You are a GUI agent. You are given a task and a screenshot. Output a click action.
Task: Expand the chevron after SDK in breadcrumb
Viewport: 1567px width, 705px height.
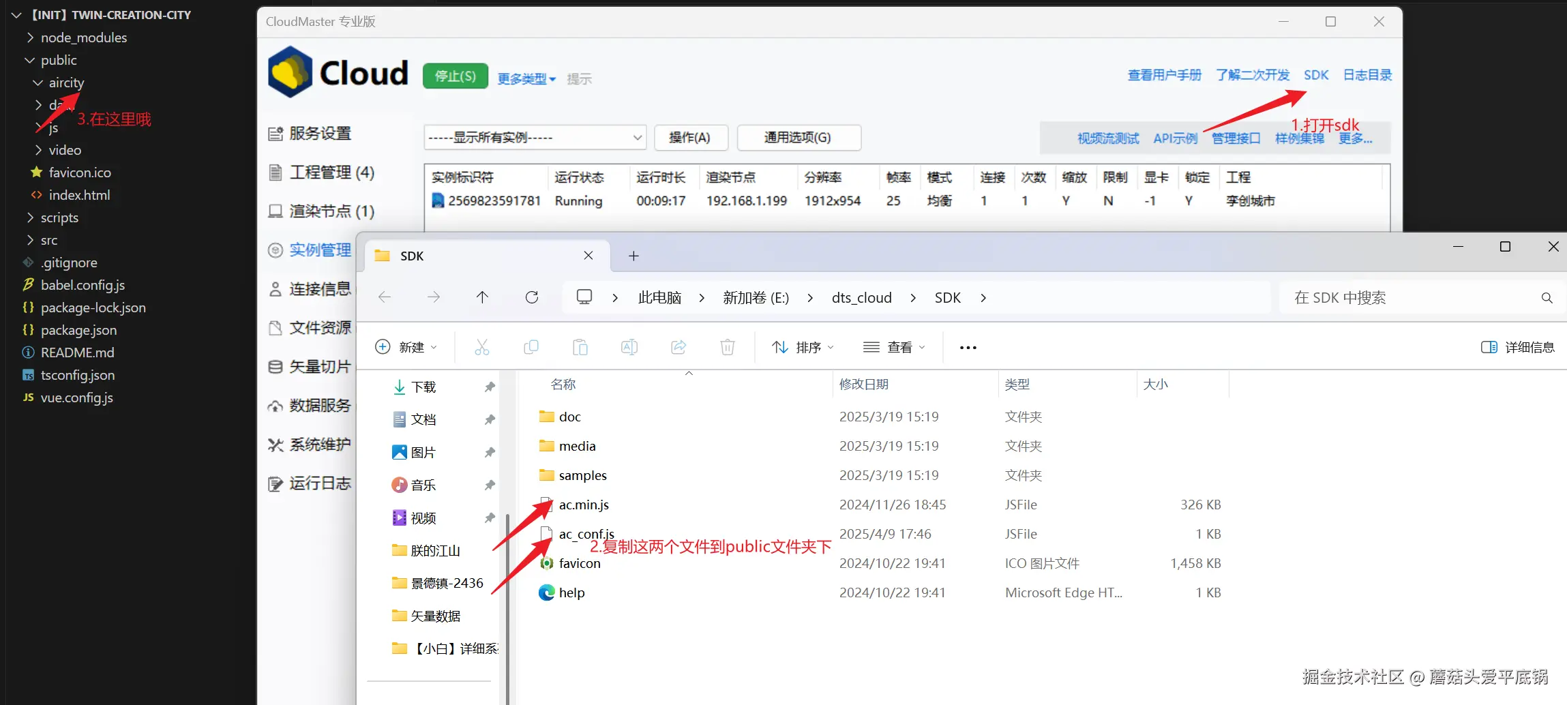(x=983, y=298)
